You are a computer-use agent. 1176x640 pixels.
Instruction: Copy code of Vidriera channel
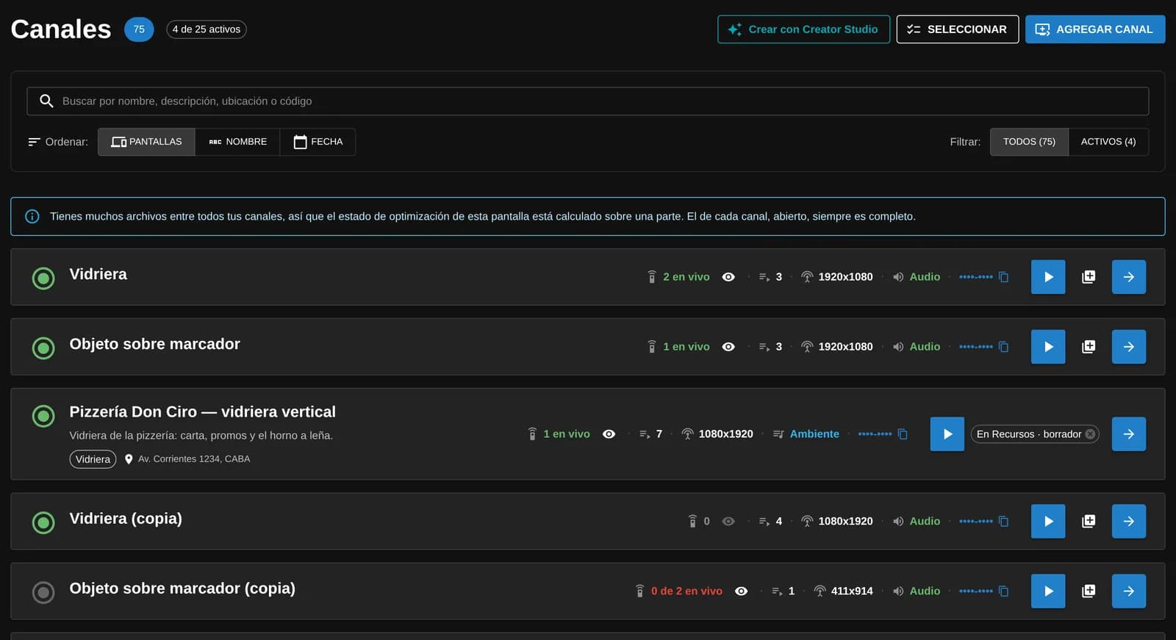coord(1003,277)
